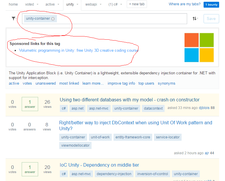225x181 pixels.
Task: Select the unity tab
Action: click(70, 4)
